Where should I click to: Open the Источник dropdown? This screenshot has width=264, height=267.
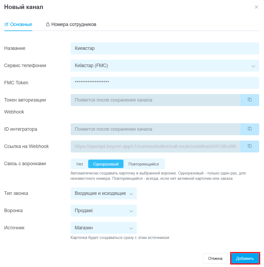coord(104,228)
